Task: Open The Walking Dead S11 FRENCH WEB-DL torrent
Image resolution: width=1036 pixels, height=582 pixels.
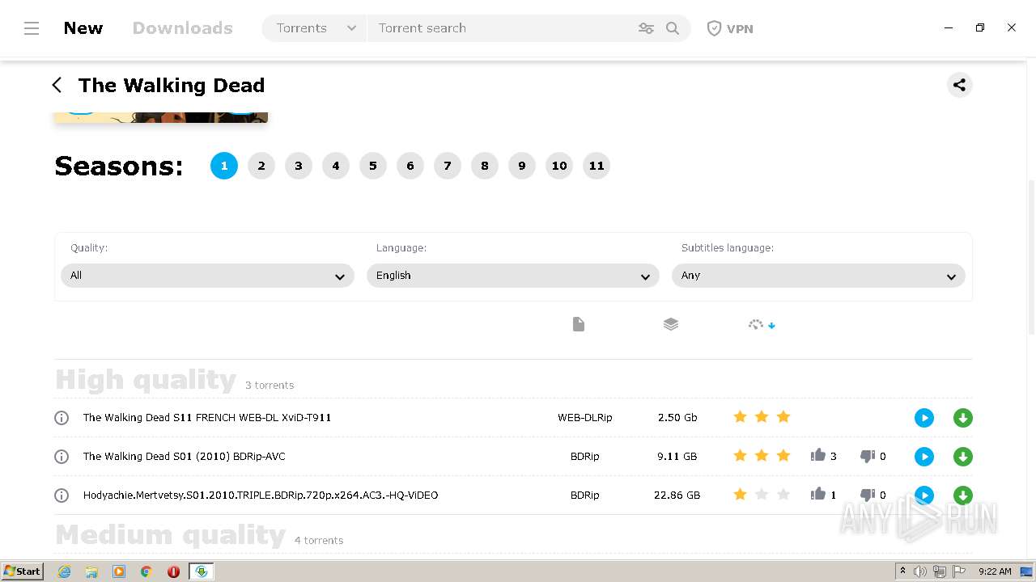Action: [x=207, y=418]
